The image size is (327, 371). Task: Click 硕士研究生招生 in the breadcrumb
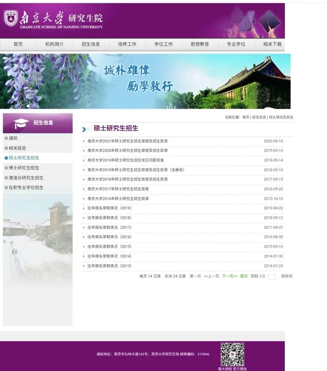coord(281,117)
